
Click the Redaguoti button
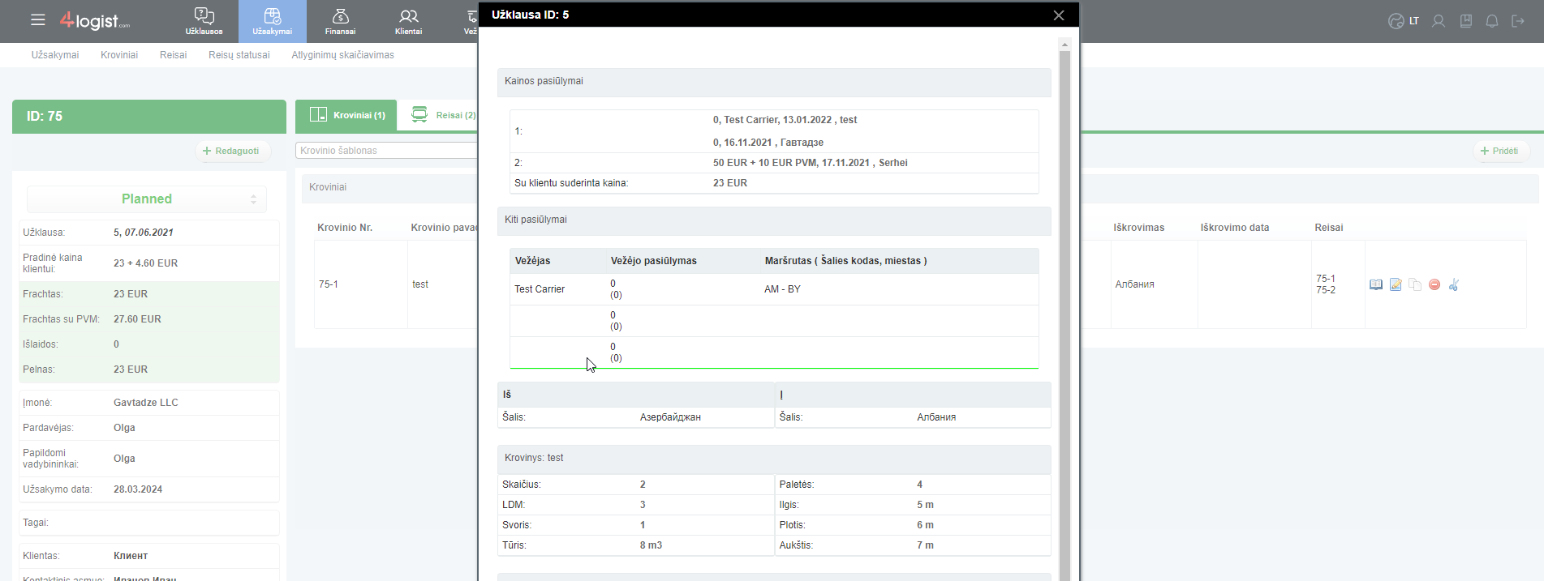click(x=231, y=151)
